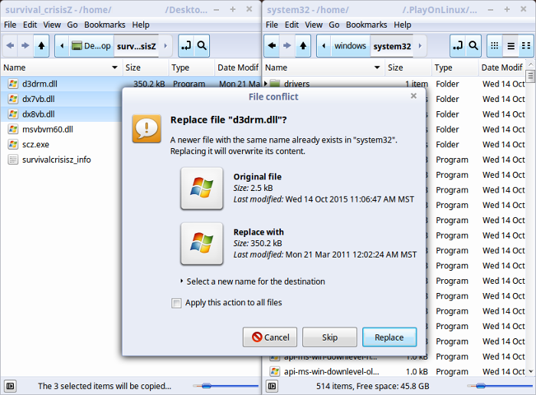Image resolution: width=536 pixels, height=395 pixels.
Task: Select dx8vb.dll in the file list
Action: click(x=61, y=114)
